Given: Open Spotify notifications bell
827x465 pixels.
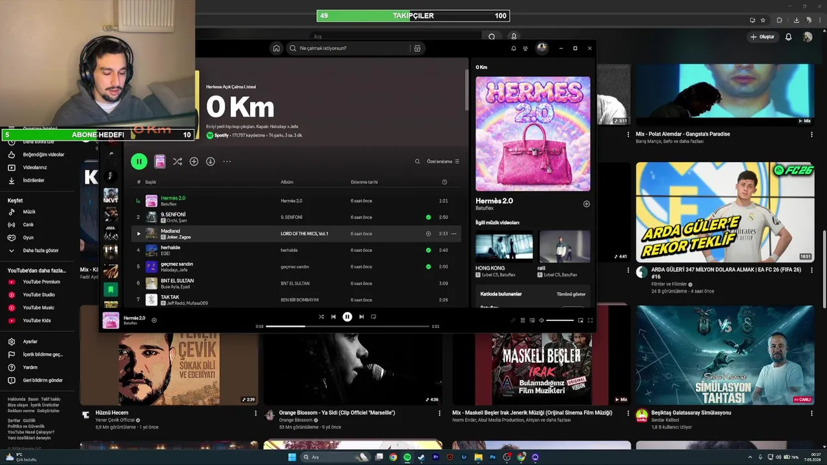Looking at the screenshot, I should point(514,48).
